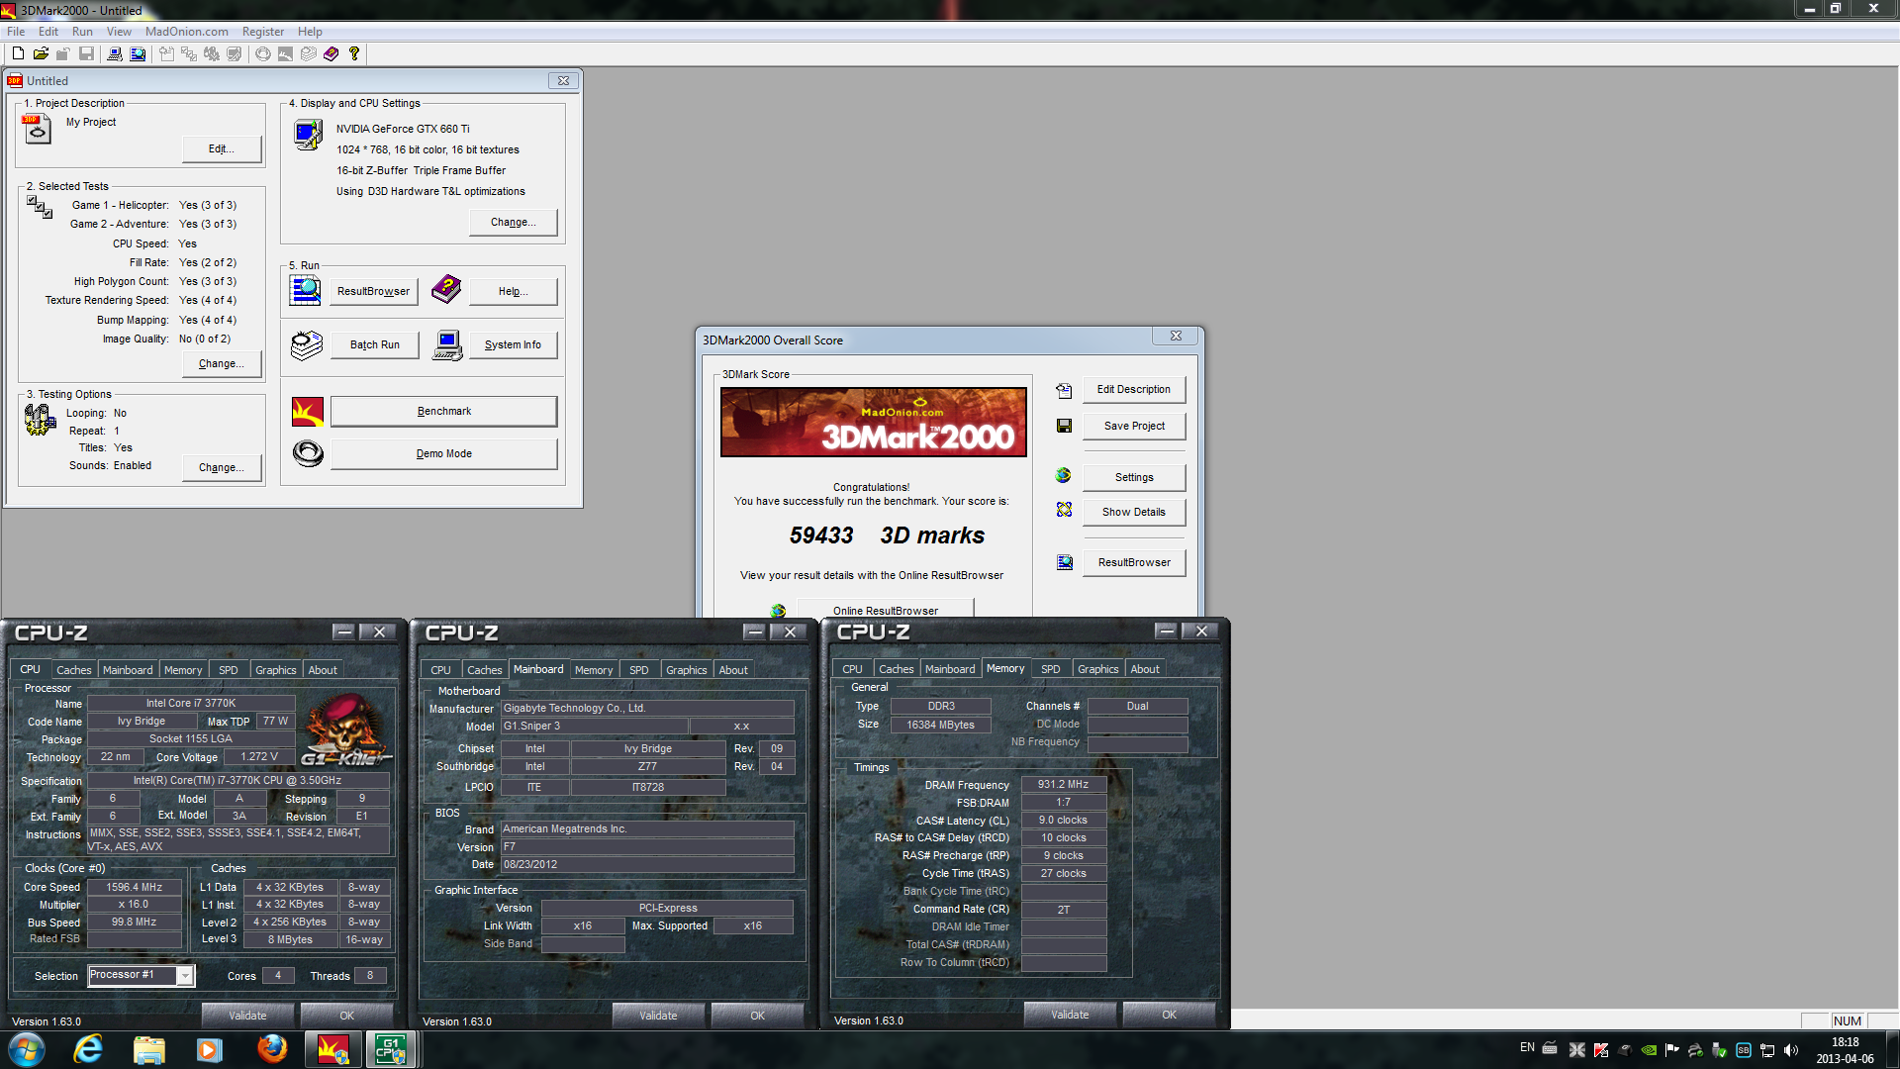Switch to SPD tab in the middle CPU-Z window

tap(639, 670)
